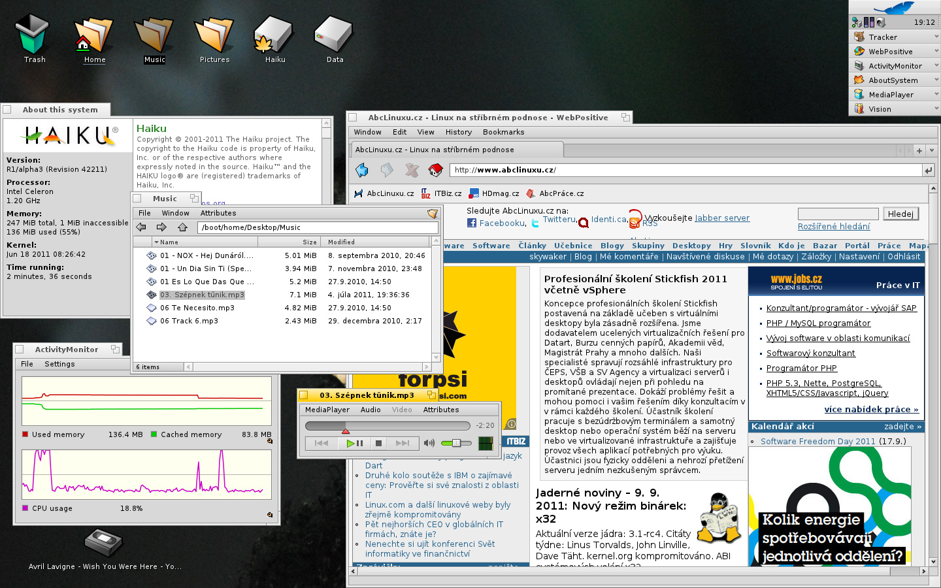Open the více nabídek práce link
Image resolution: width=941 pixels, height=588 pixels.
(x=871, y=410)
